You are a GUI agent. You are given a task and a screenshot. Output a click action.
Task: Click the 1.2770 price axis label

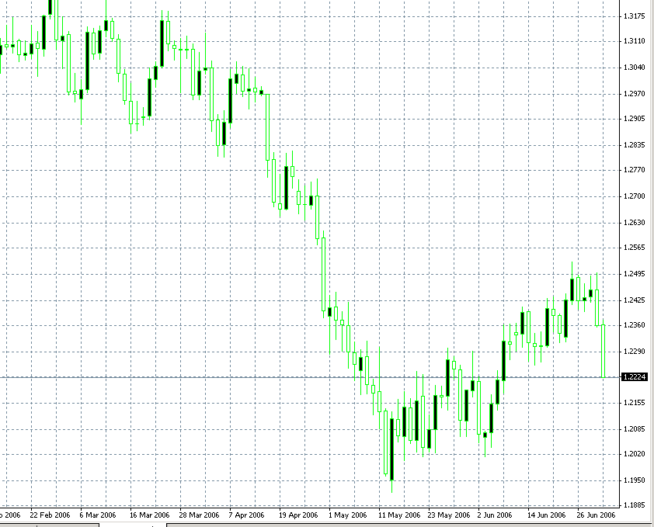[634, 170]
